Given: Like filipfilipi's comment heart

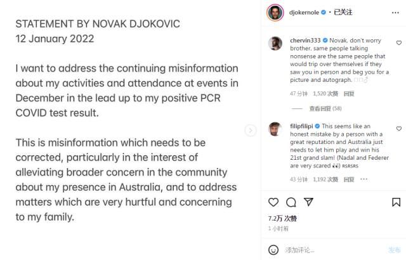Looking at the screenshot, I should tap(399, 128).
